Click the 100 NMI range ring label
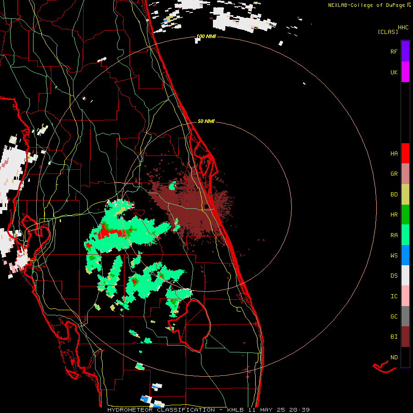Viewport: 413px width, 413px height. (x=206, y=36)
